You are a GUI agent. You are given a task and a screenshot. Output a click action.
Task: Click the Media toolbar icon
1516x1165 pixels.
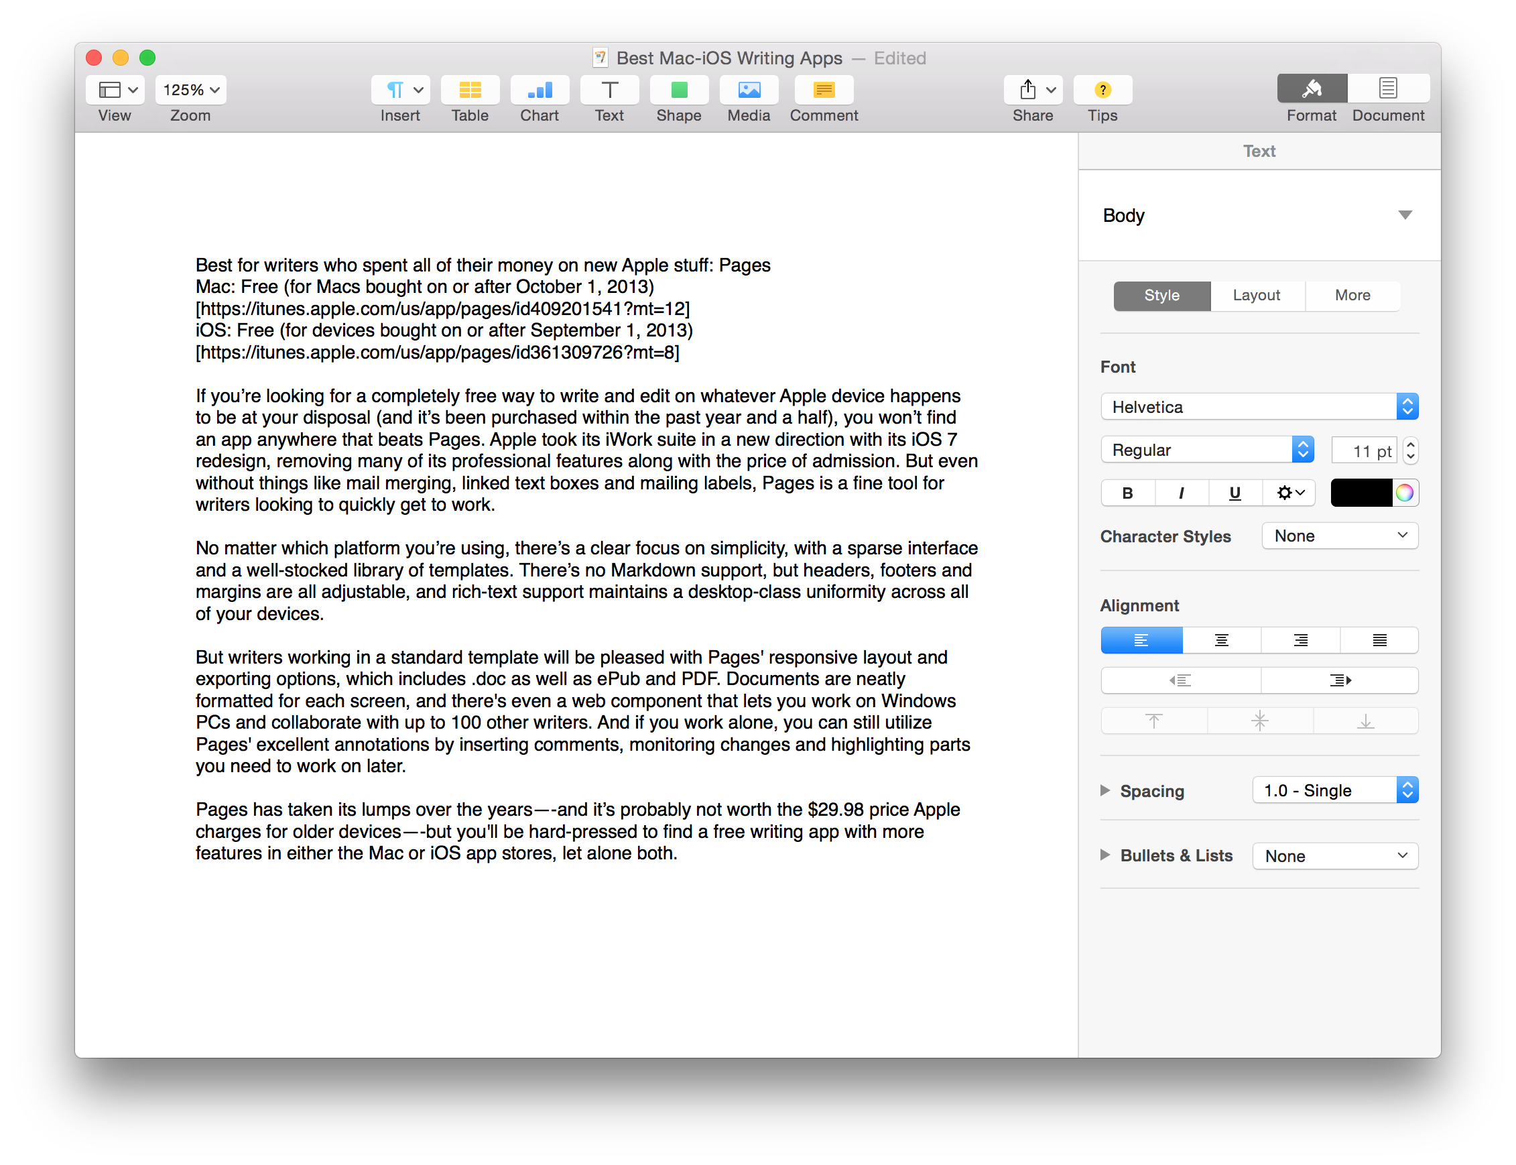pyautogui.click(x=747, y=90)
